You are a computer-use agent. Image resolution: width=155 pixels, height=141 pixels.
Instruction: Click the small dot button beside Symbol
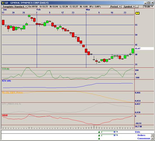[137, 7]
